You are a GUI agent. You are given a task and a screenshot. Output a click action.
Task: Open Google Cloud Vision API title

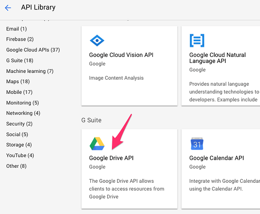tap(121, 55)
